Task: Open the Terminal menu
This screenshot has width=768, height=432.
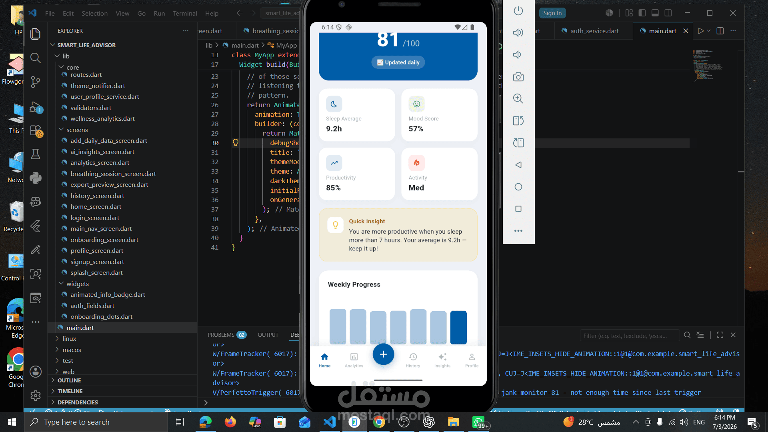Action: click(x=185, y=13)
